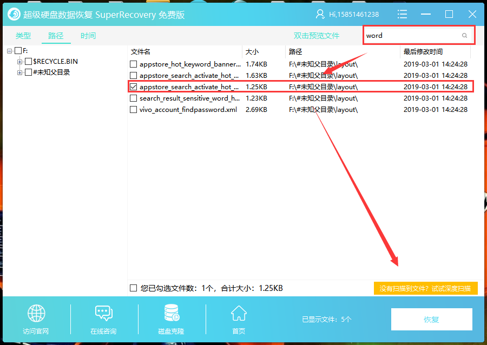Go to 首页 home icon
This screenshot has height=345, width=487.
coord(239,313)
